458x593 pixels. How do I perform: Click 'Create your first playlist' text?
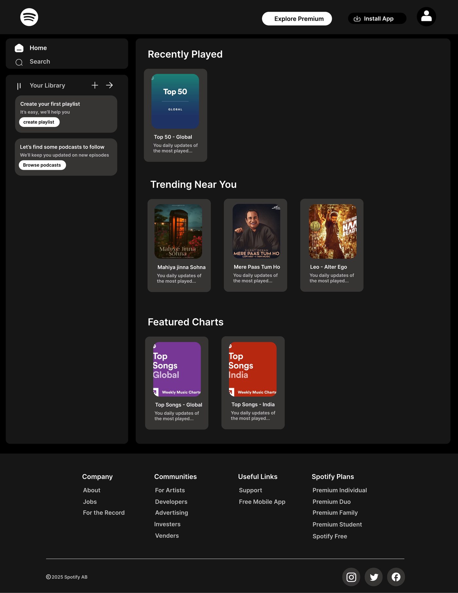click(x=50, y=104)
